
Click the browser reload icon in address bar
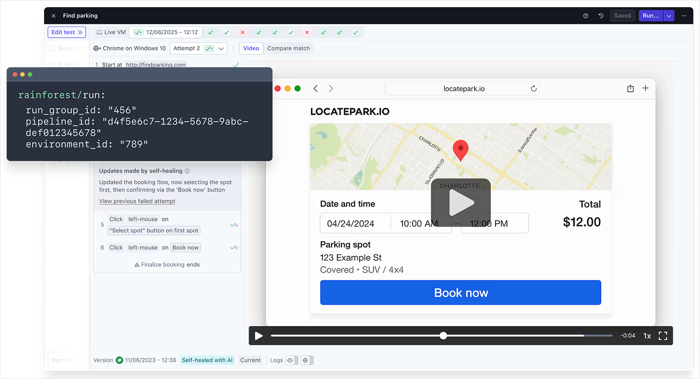pos(533,88)
